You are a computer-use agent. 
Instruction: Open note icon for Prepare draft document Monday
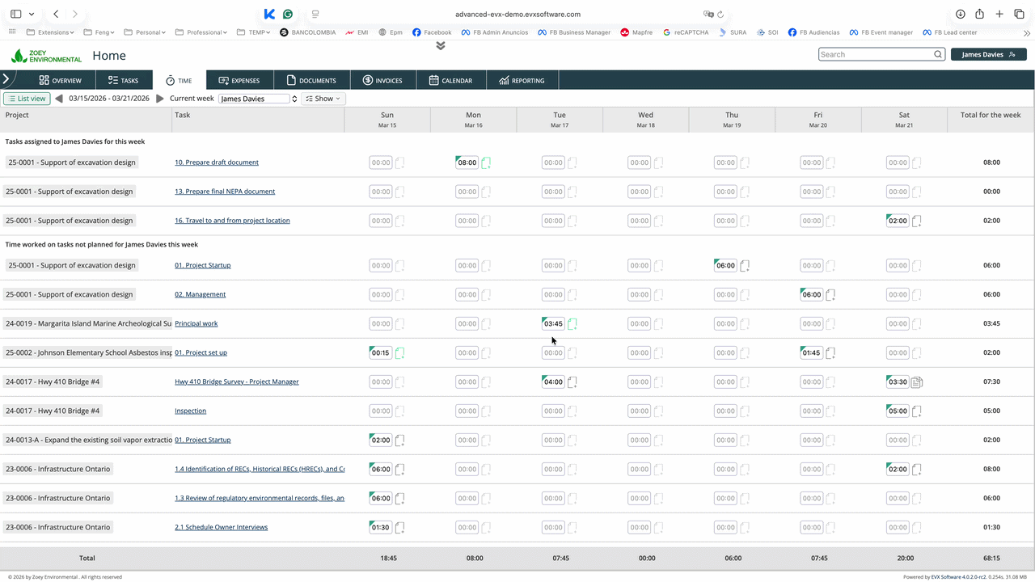486,162
